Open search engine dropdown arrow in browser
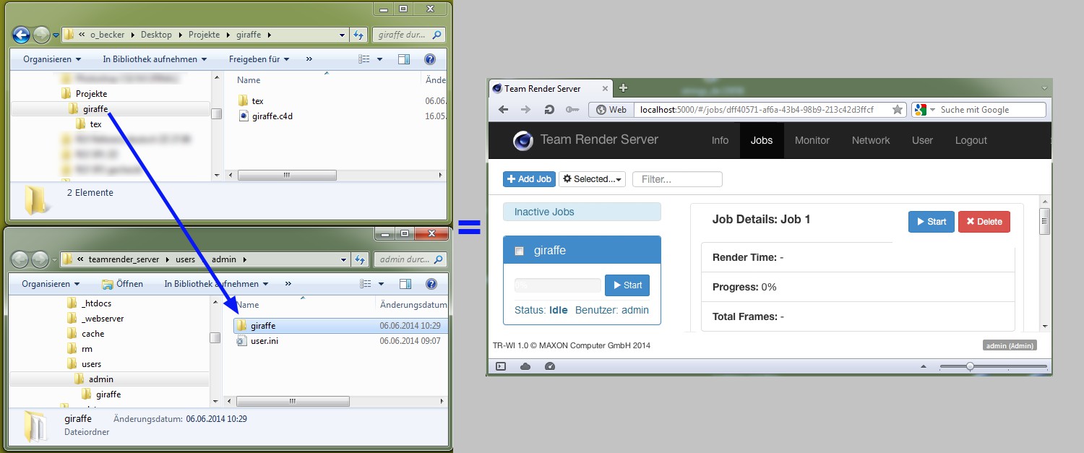1084x453 pixels. (932, 110)
